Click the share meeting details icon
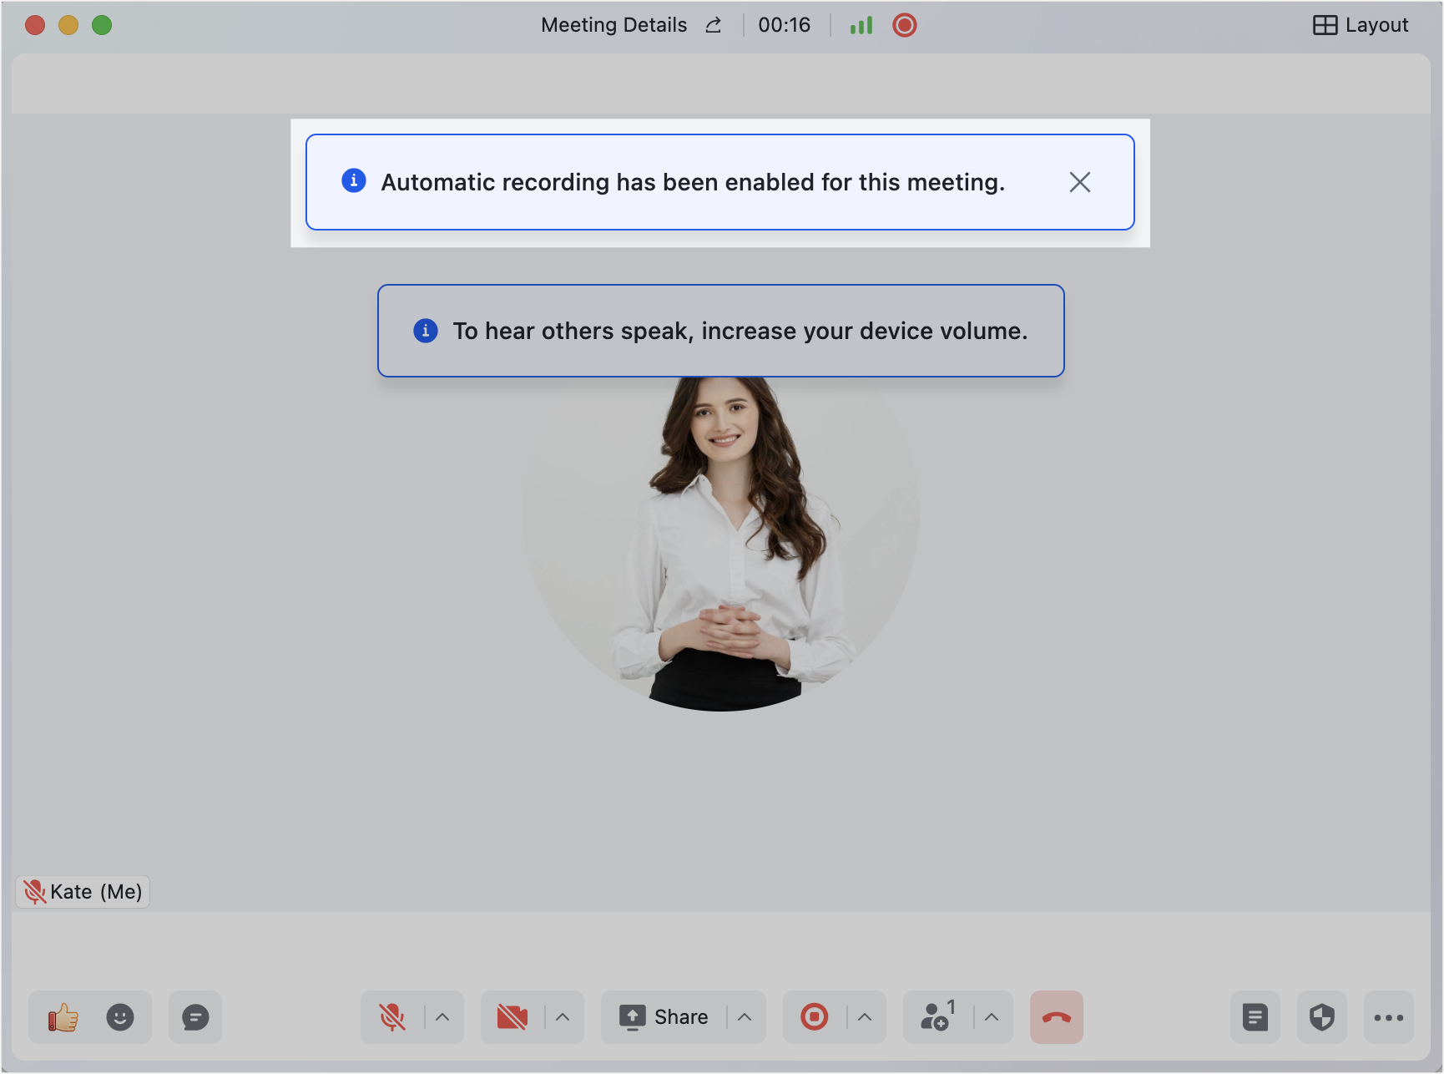This screenshot has width=1444, height=1074. tap(713, 25)
